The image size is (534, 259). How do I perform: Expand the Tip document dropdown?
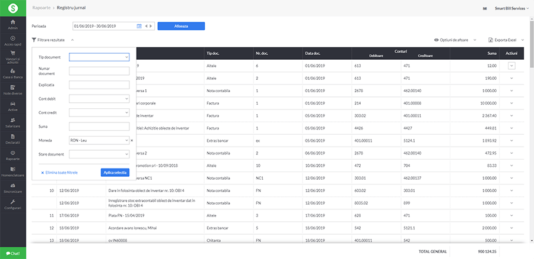tap(100, 57)
